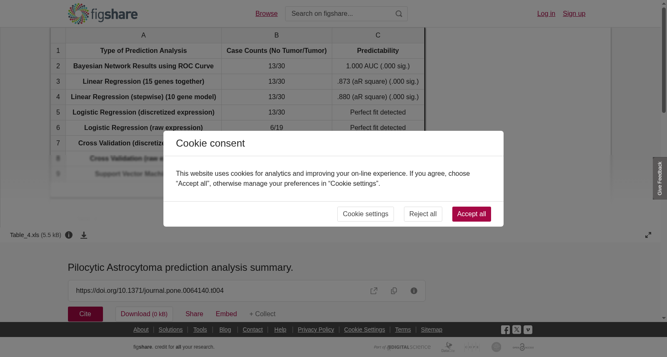This screenshot has height=357, width=667.
Task: Click cell 'Case Counts (No Tumor/Tumor)'
Action: (x=276, y=51)
